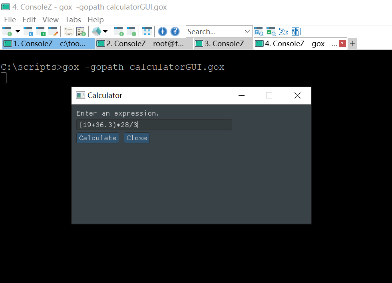392x283 pixels.
Task: Open the View menu
Action: [50, 20]
